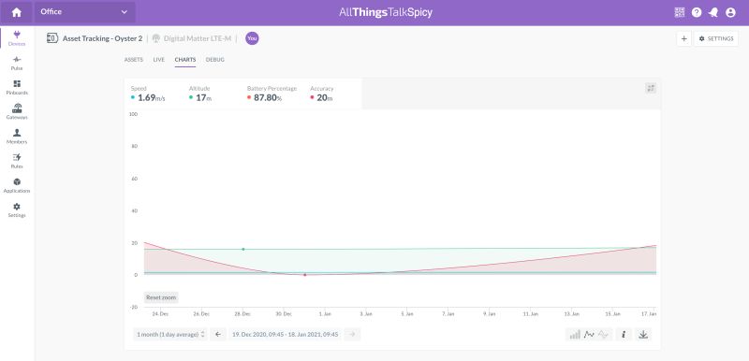Click the AllThingsTalkSpicy logo
749x361 pixels.
(x=386, y=12)
